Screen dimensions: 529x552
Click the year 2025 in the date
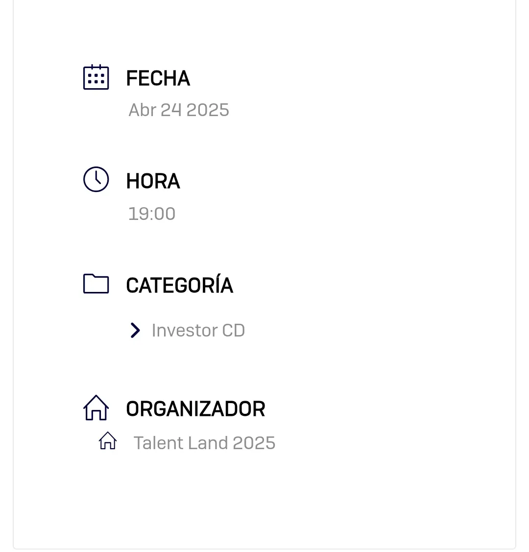point(208,110)
